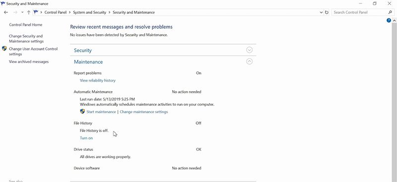
Task: Open the address bar history dropdown
Action: coord(321,12)
